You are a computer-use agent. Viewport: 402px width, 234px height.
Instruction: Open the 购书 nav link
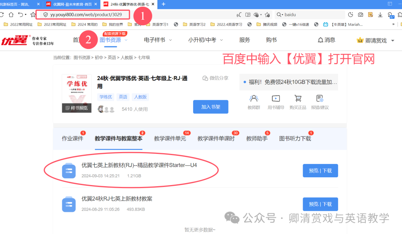click(x=271, y=40)
